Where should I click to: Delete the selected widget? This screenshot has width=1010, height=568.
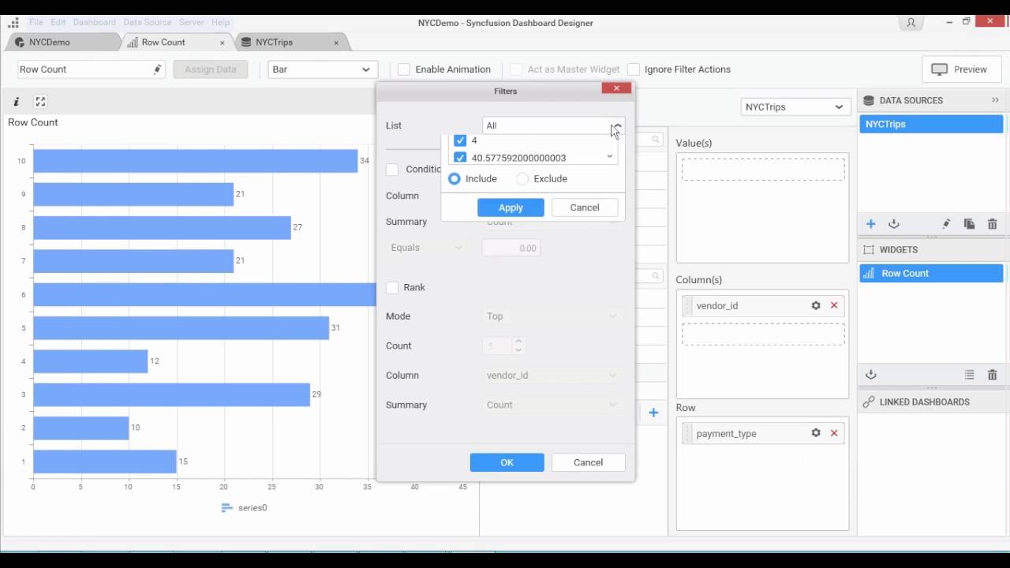tap(993, 375)
